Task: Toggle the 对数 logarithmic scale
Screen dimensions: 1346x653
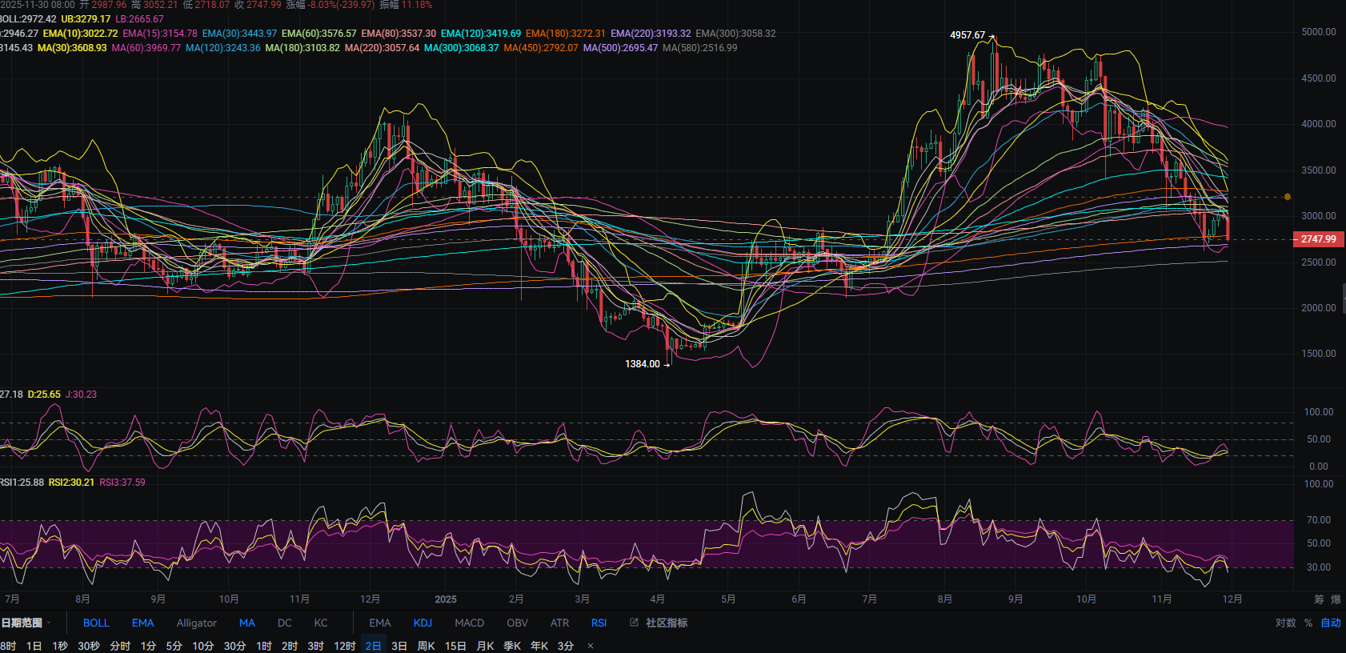Action: click(1285, 623)
